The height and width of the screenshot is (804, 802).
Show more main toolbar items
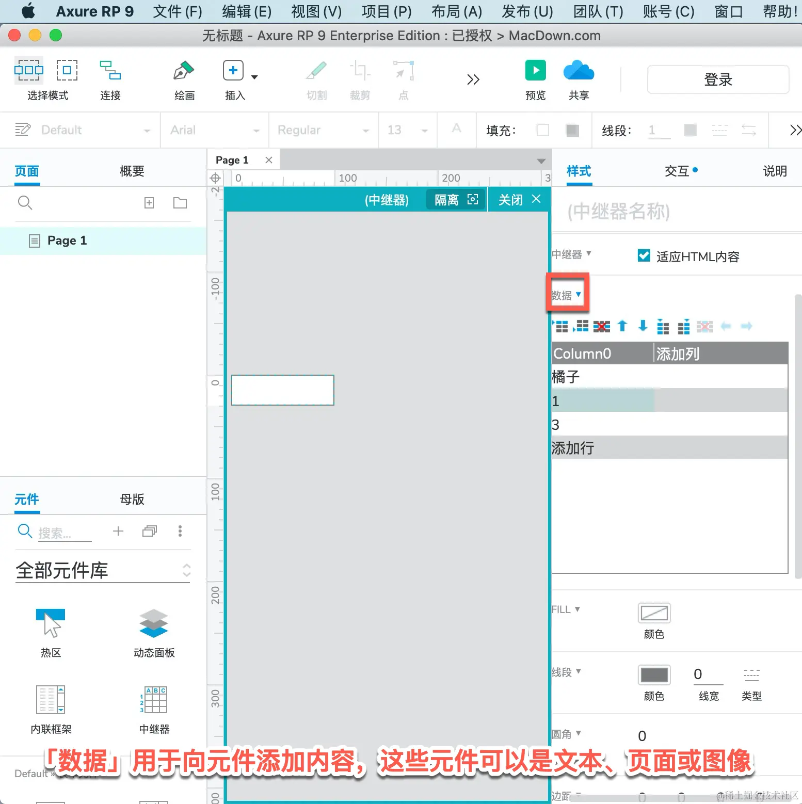473,79
